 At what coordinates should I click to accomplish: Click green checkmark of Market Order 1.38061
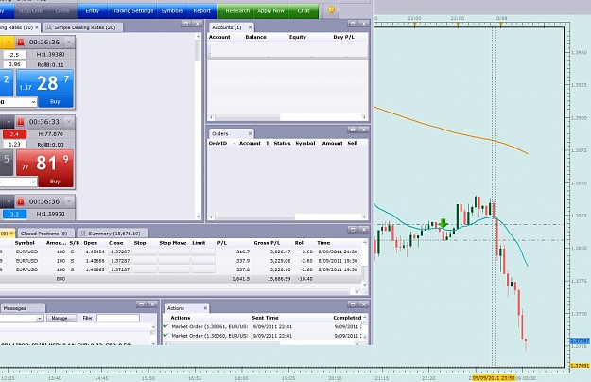pos(165,326)
